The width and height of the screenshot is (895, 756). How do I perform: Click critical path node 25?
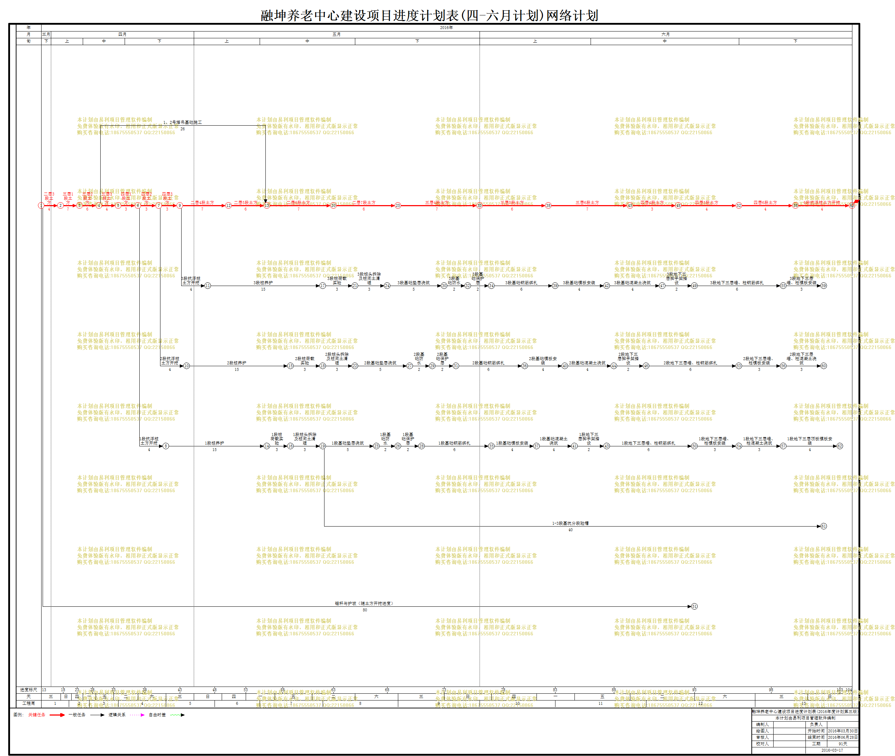[398, 206]
